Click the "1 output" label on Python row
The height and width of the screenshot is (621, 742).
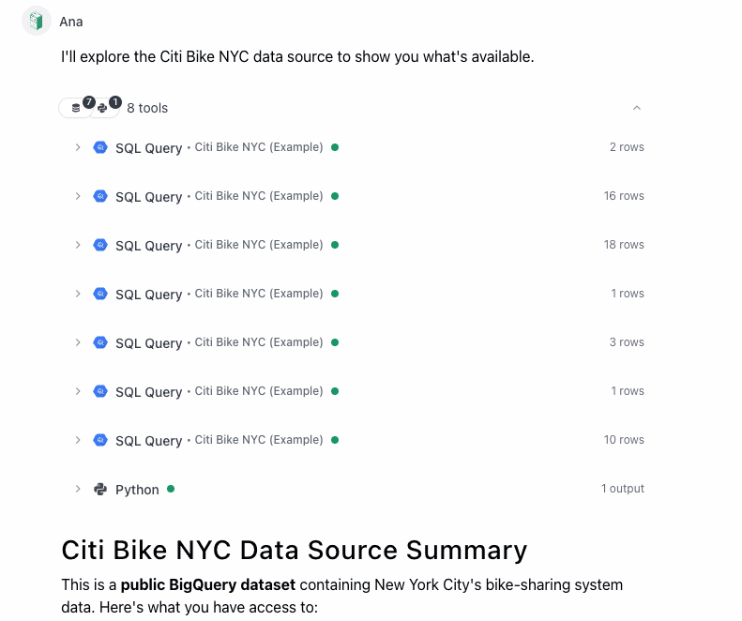pyautogui.click(x=622, y=489)
